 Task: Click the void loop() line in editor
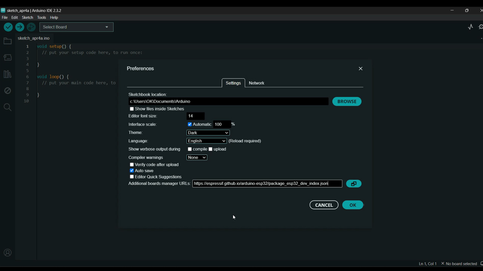53,76
